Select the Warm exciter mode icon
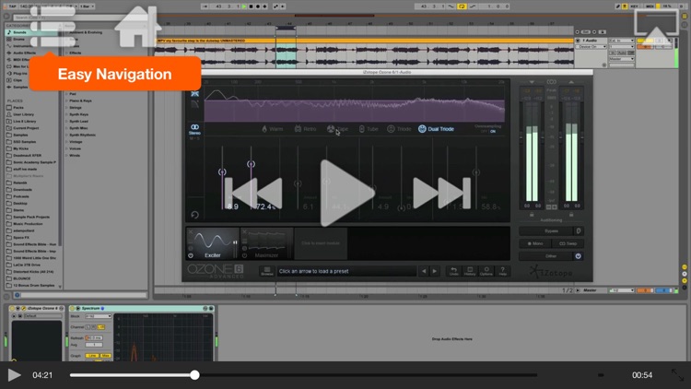Viewport: 691px width, 389px height. pyautogui.click(x=264, y=129)
